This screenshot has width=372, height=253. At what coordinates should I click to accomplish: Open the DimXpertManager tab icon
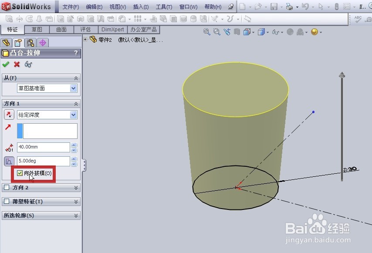coord(43,43)
